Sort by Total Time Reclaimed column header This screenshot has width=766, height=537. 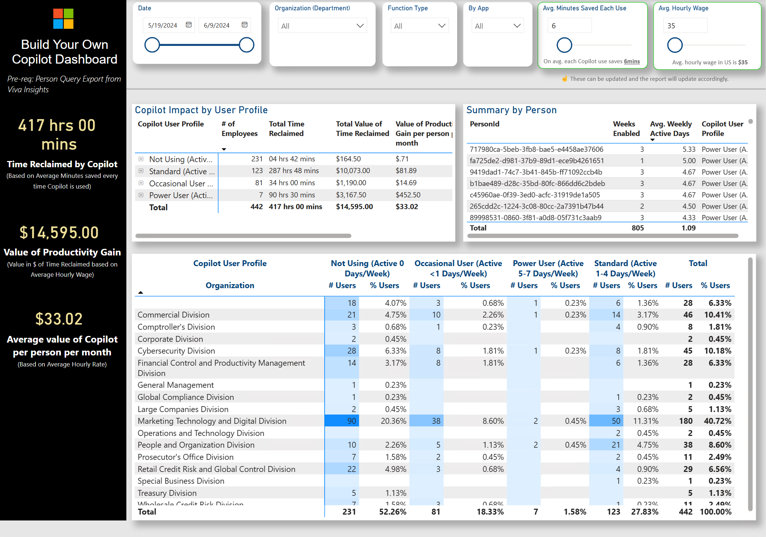coord(286,129)
